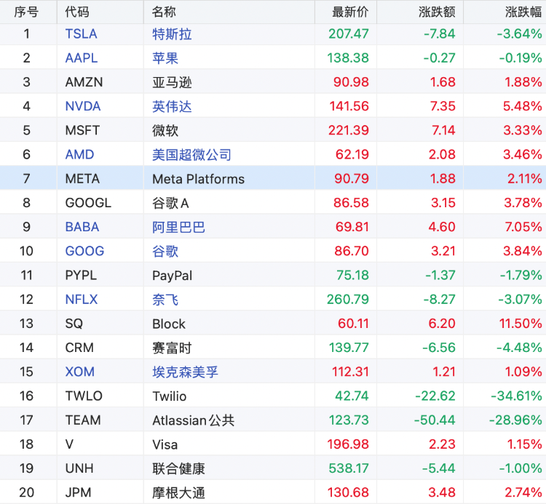The image size is (546, 504).
Task: Sort by the 最新价 column header
Action: coord(350,12)
